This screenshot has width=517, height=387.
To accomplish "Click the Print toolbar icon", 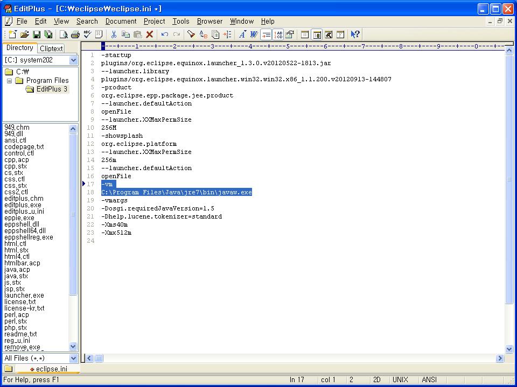I will pos(75,34).
